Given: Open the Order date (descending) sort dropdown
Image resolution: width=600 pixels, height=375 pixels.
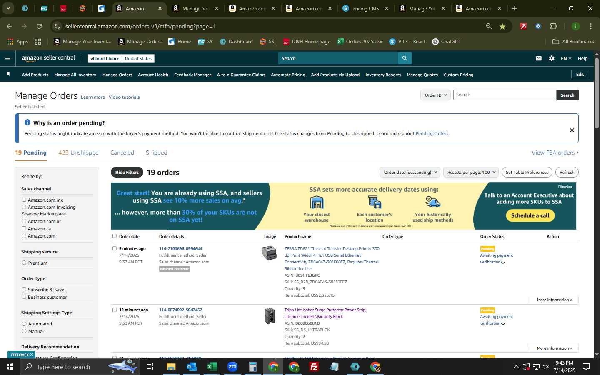Looking at the screenshot, I should 410,172.
